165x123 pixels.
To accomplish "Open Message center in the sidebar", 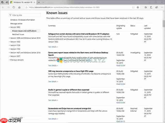I will pyautogui.click(x=16, y=24).
